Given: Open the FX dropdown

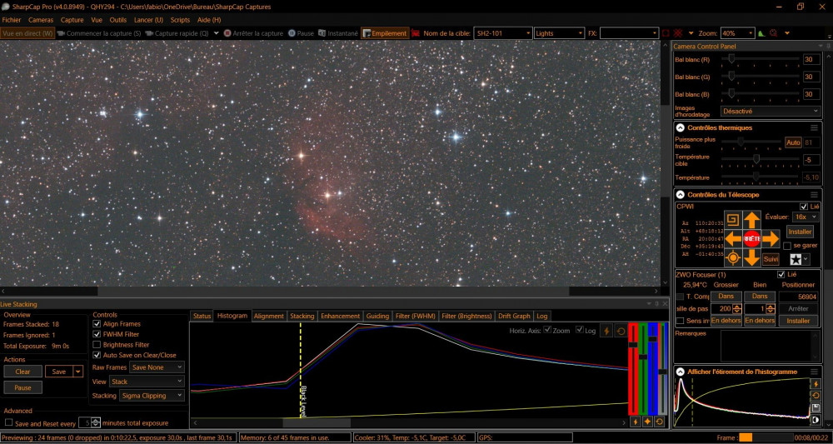Looking at the screenshot, I should click(x=629, y=33).
